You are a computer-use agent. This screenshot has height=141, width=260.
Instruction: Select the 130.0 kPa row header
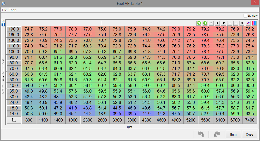(14, 40)
